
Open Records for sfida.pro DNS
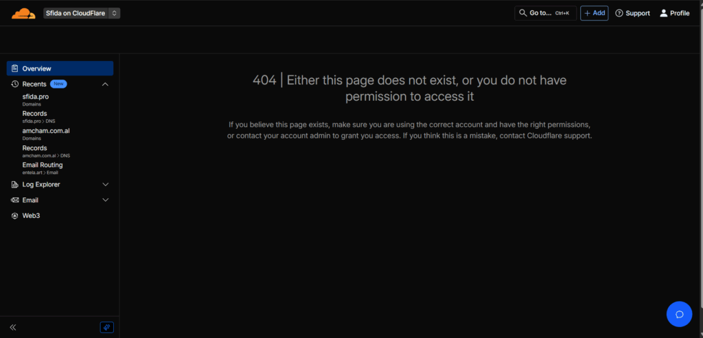coord(34,114)
